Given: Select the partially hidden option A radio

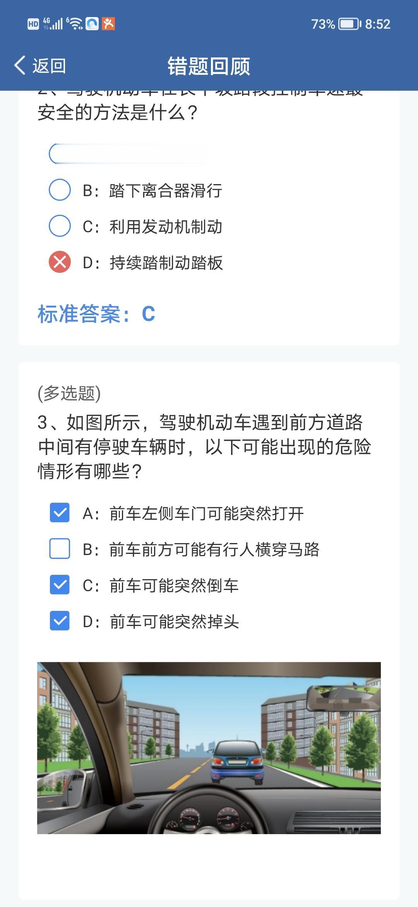Looking at the screenshot, I should [x=60, y=154].
